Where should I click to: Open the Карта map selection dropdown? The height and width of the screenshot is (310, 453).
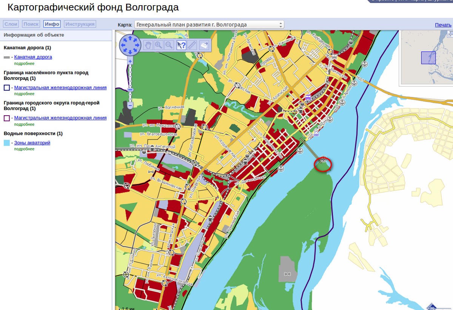(x=209, y=25)
